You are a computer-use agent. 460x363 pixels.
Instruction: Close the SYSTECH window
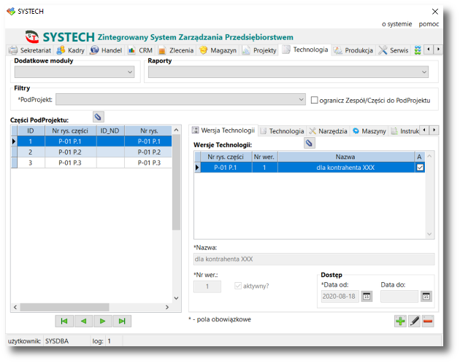[435, 12]
